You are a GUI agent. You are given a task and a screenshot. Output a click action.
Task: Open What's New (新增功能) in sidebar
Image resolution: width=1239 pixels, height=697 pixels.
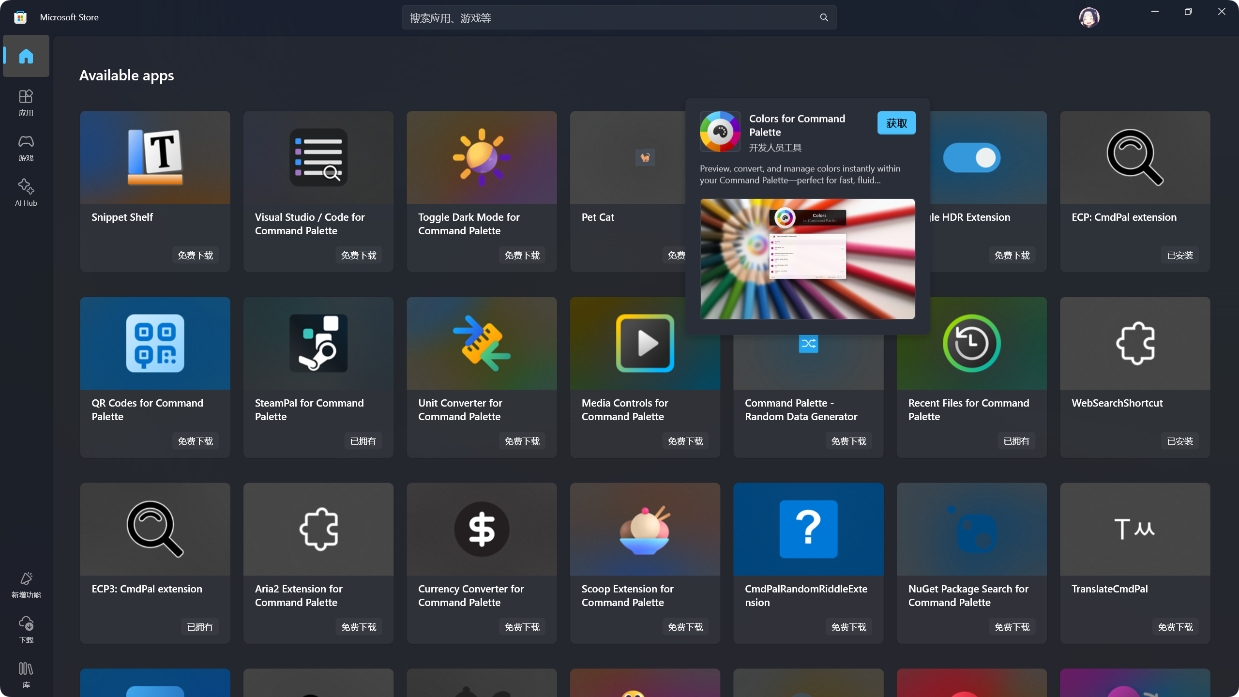26,585
